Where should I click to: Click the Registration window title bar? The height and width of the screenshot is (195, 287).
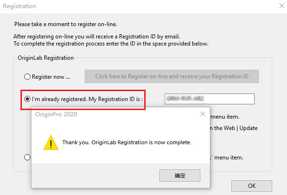click(x=139, y=6)
